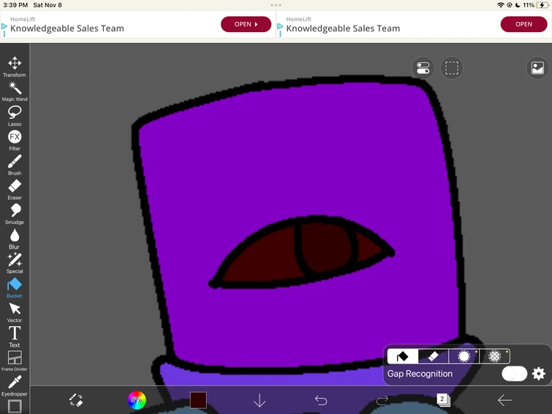The width and height of the screenshot is (552, 414).
Task: Select the Eraser tool in sidebar
Action: point(15,189)
